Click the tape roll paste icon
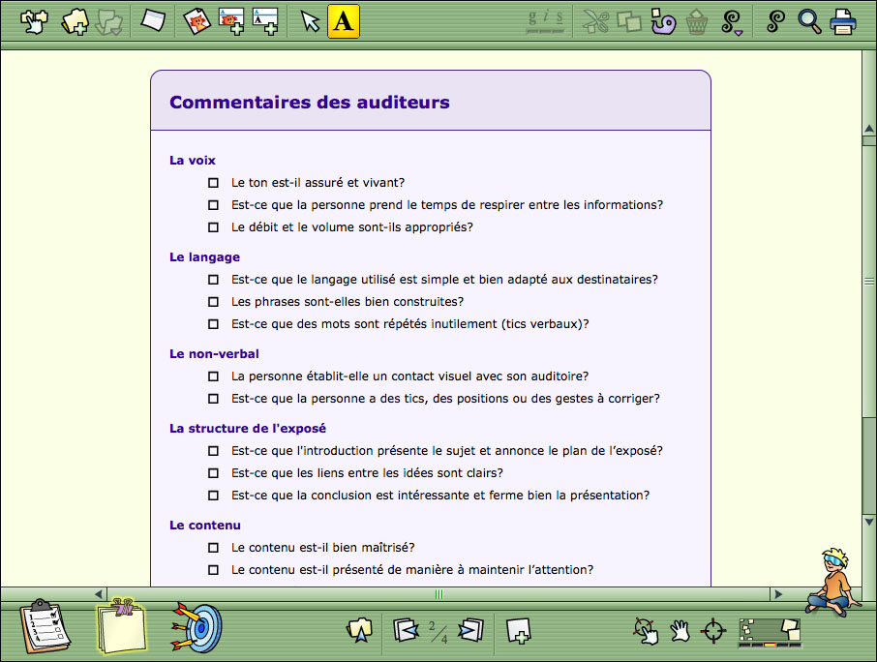 click(x=663, y=22)
